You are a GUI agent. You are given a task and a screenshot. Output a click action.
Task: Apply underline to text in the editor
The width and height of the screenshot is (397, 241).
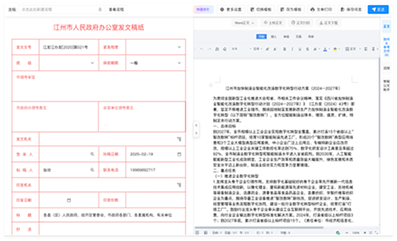(x=300, y=49)
